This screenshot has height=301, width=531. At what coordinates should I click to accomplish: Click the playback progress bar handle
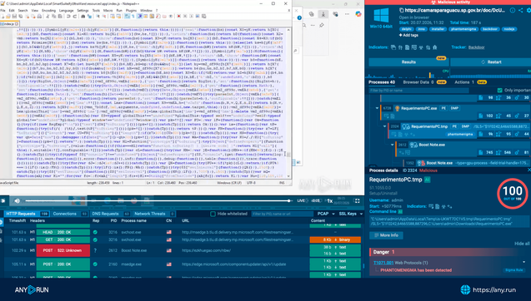point(289,200)
